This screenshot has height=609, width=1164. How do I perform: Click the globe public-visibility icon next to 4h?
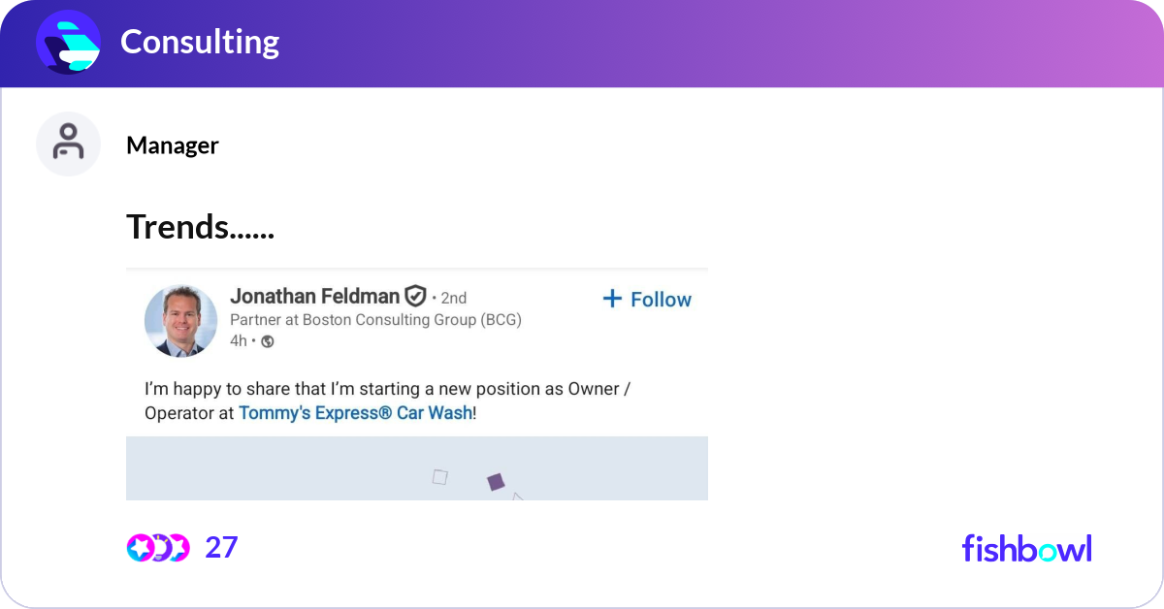point(266,341)
